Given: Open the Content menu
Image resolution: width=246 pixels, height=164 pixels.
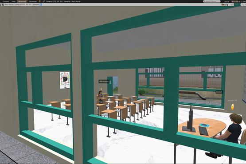Looking at the screenshot, I should click(6, 1).
